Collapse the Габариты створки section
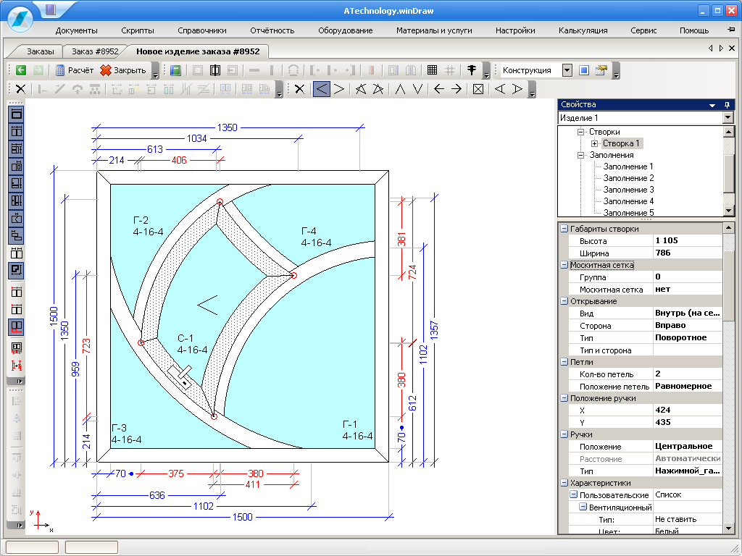 pos(564,229)
